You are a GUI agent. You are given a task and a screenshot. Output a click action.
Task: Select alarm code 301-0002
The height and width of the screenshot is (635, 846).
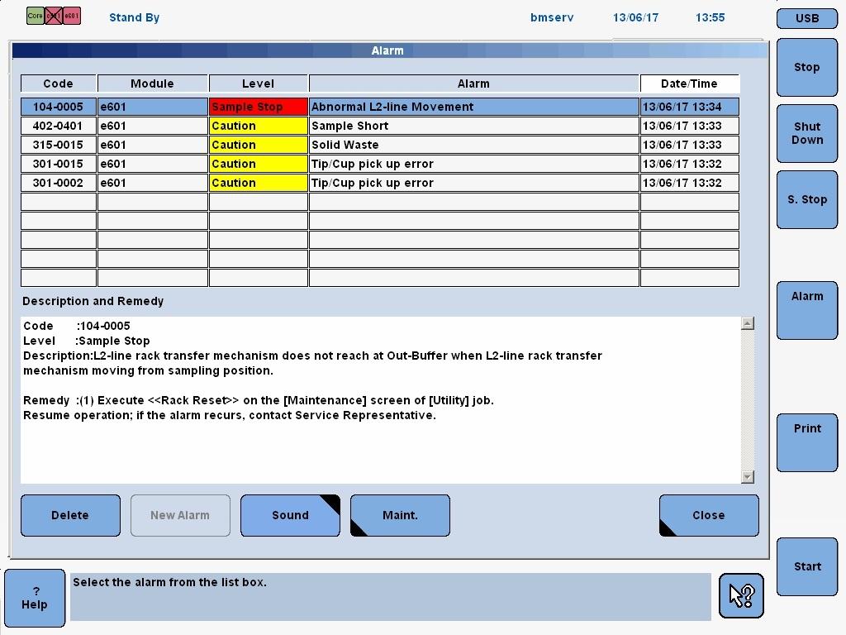tap(59, 183)
